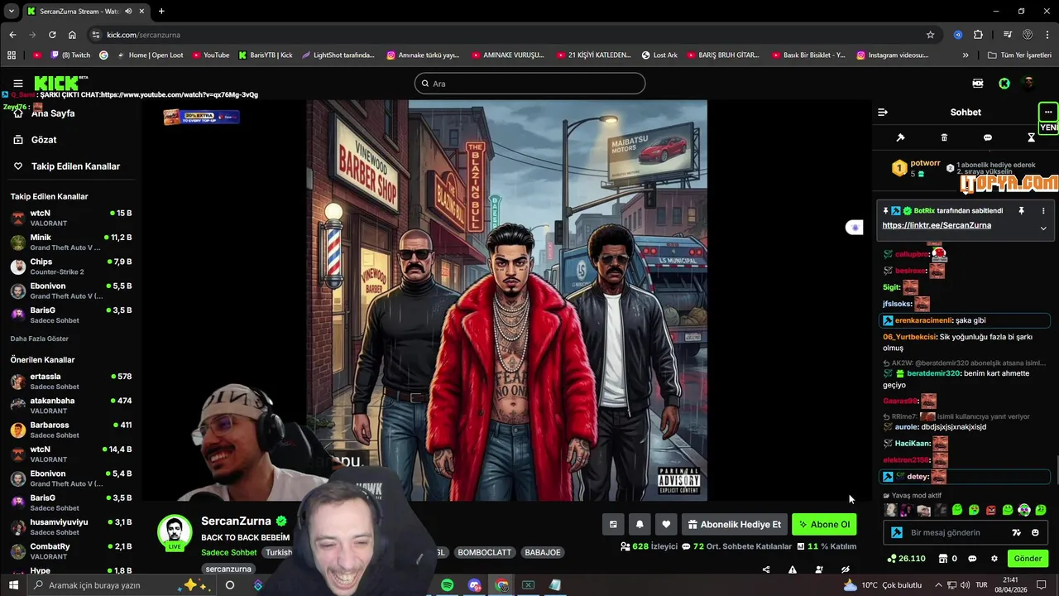Image resolution: width=1059 pixels, height=596 pixels.
Task: Click SercanZurna streamer avatar
Action: 175,532
